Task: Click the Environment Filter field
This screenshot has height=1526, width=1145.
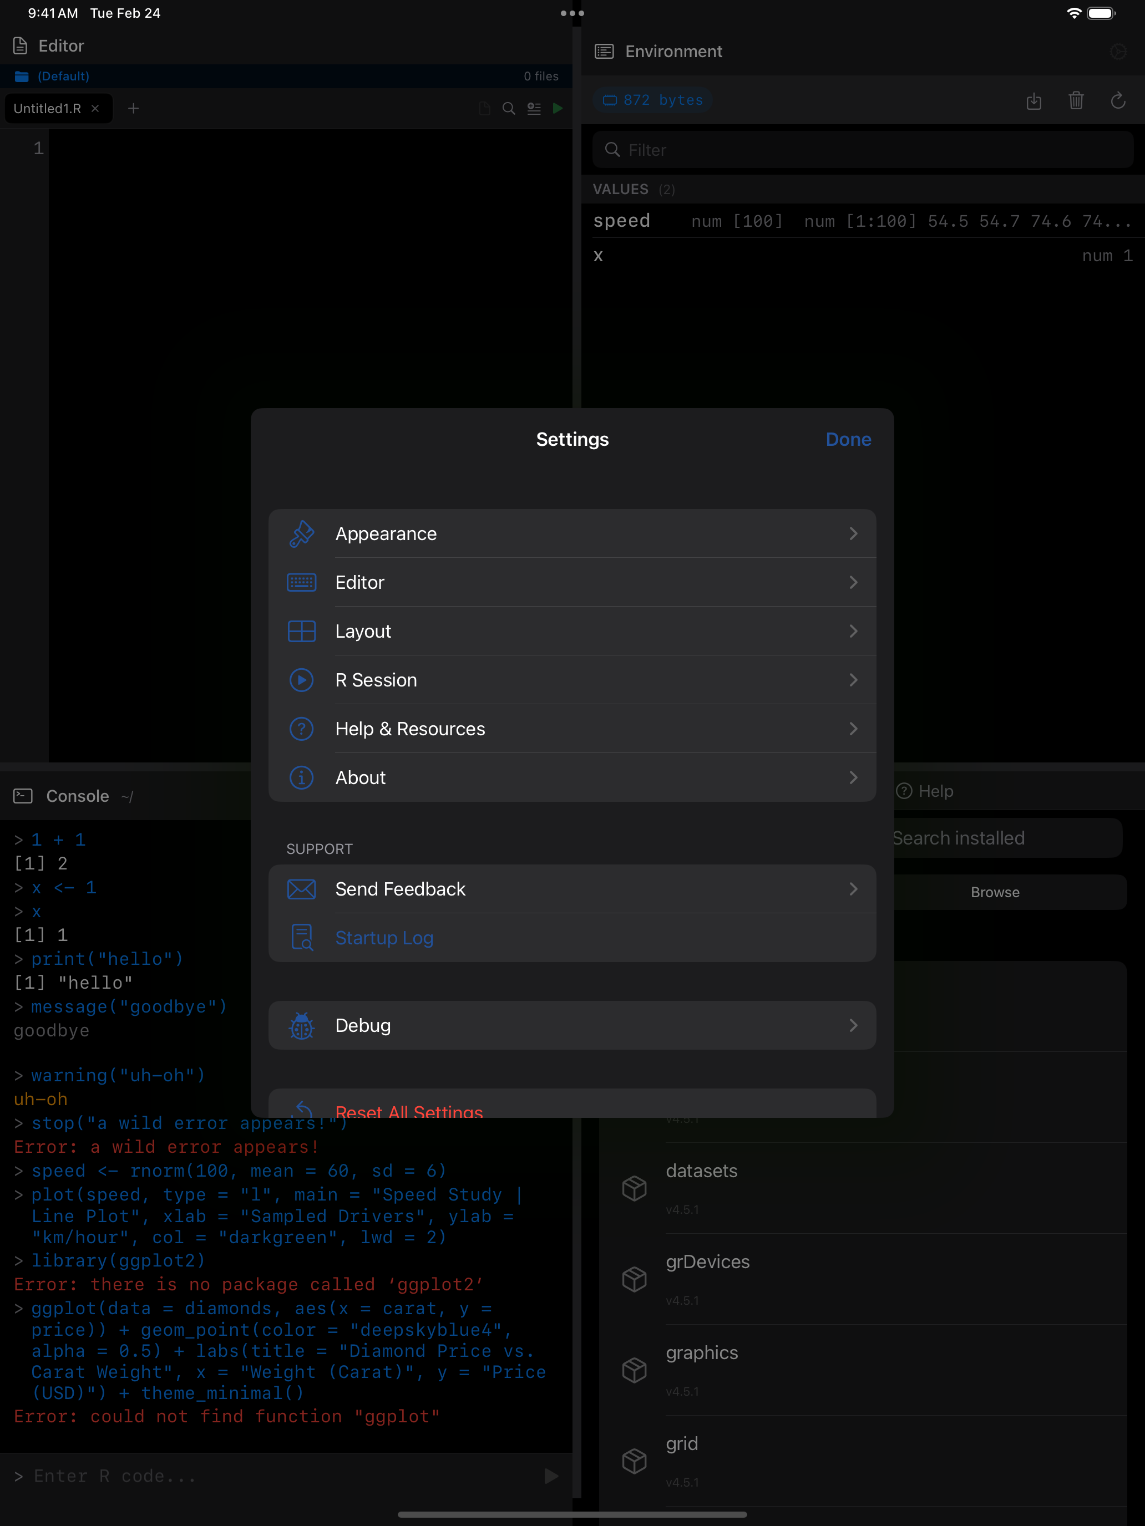Action: [x=862, y=149]
